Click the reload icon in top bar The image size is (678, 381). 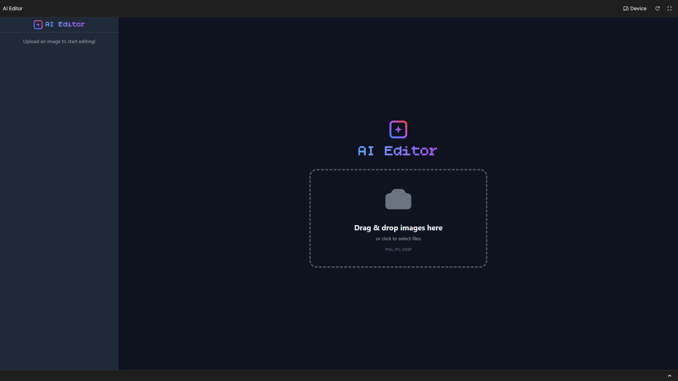[658, 8]
